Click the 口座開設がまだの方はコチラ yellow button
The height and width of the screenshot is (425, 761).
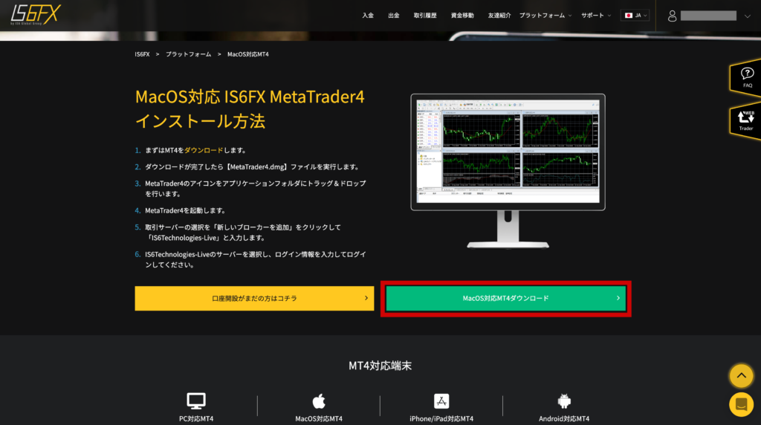[254, 299]
